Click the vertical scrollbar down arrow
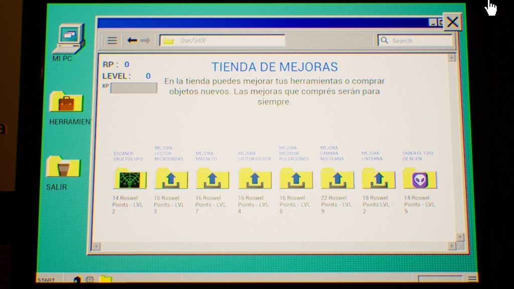The image size is (514, 289). [459, 236]
